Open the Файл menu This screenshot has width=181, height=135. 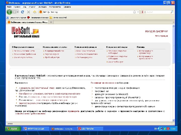(x=9, y=7)
